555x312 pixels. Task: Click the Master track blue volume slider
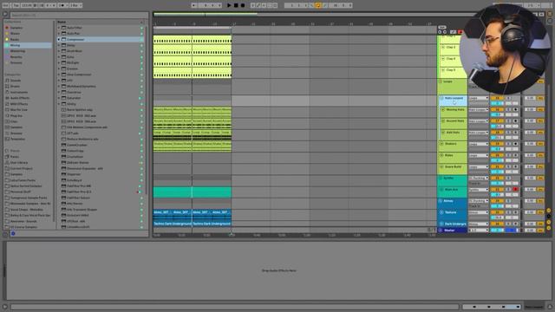512,231
